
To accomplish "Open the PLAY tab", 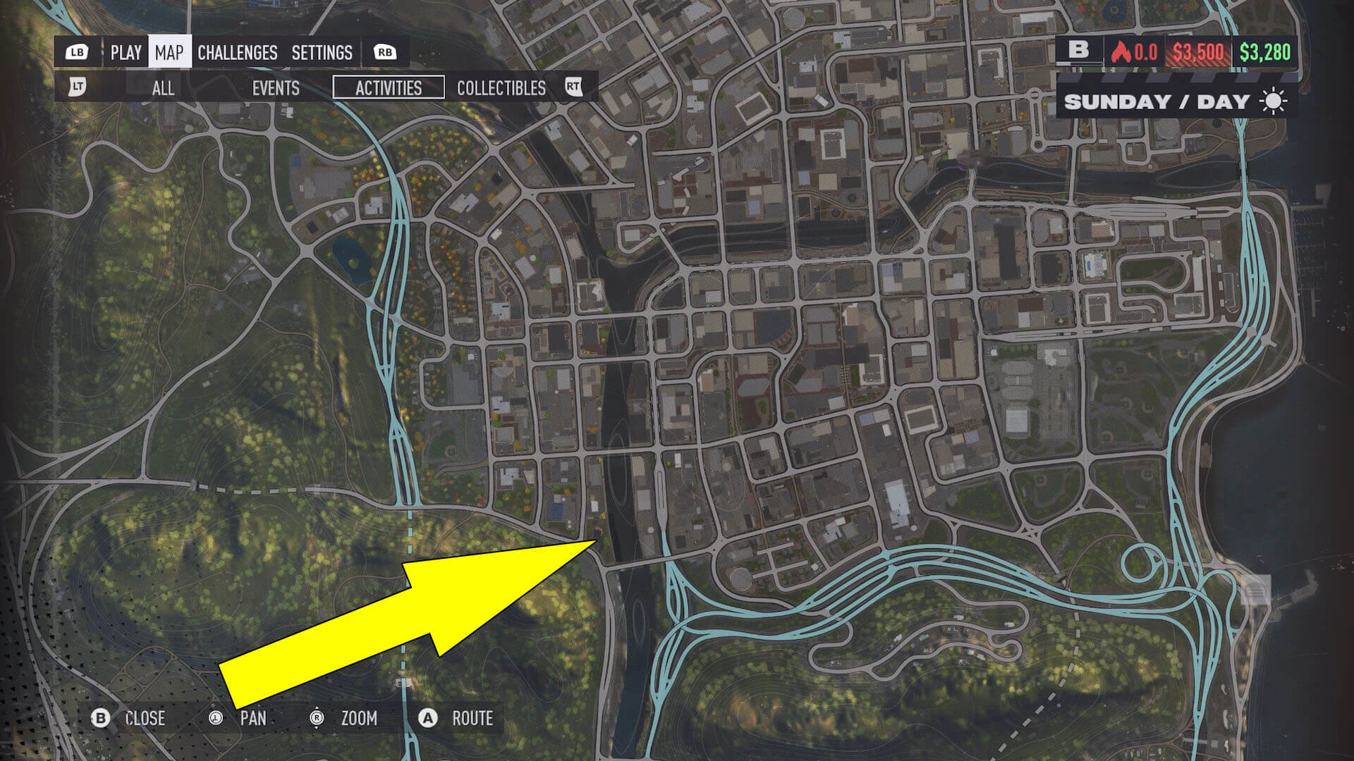I will 126,52.
